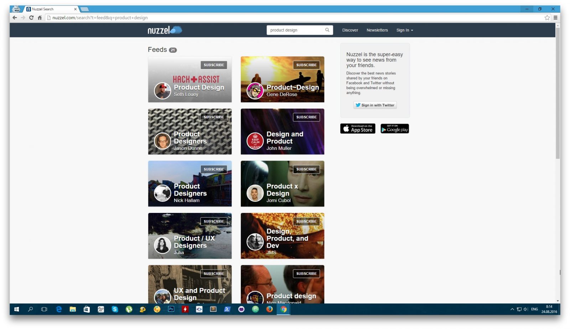Subscribe to Gene DeRose's Product~Design feed
The height and width of the screenshot is (329, 570).
[306, 65]
